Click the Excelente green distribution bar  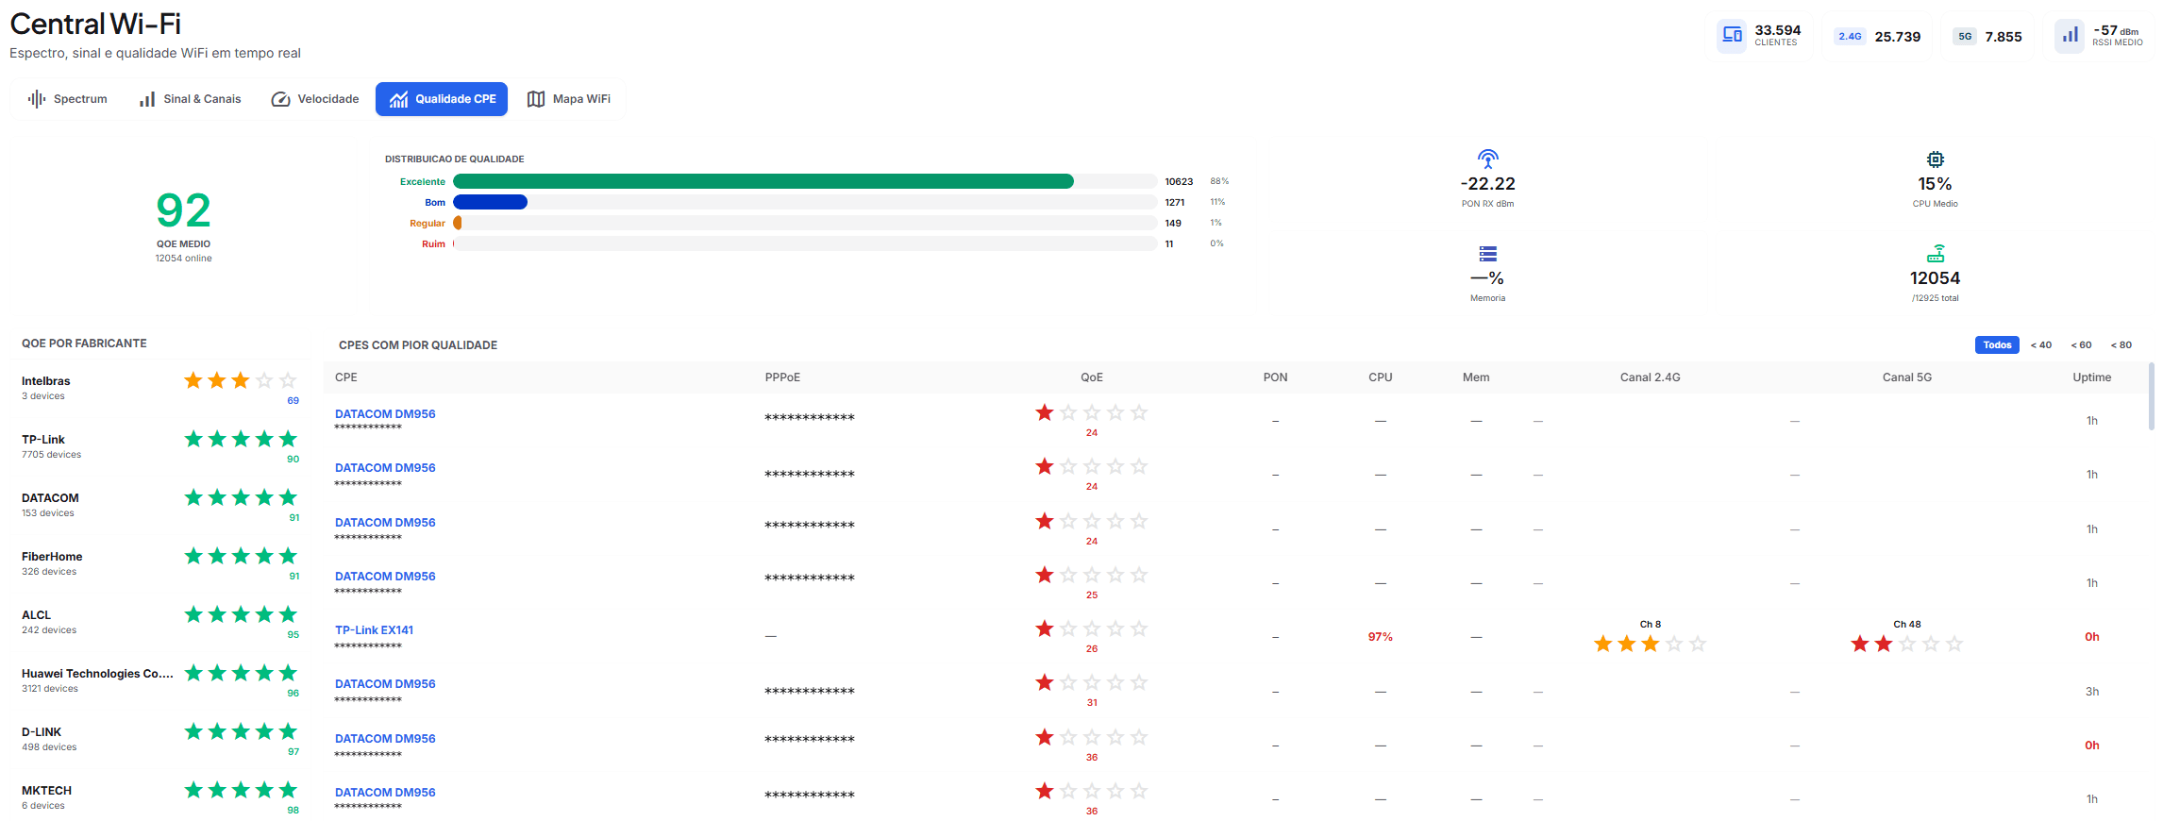coord(763,181)
